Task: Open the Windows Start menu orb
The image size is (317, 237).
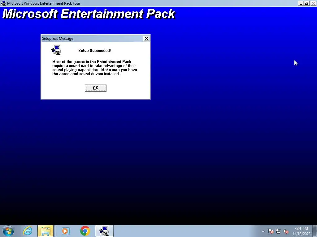Action: (x=8, y=231)
